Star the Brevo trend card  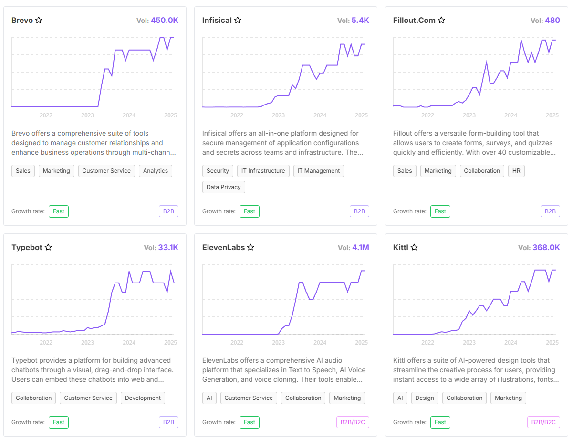[x=39, y=20]
